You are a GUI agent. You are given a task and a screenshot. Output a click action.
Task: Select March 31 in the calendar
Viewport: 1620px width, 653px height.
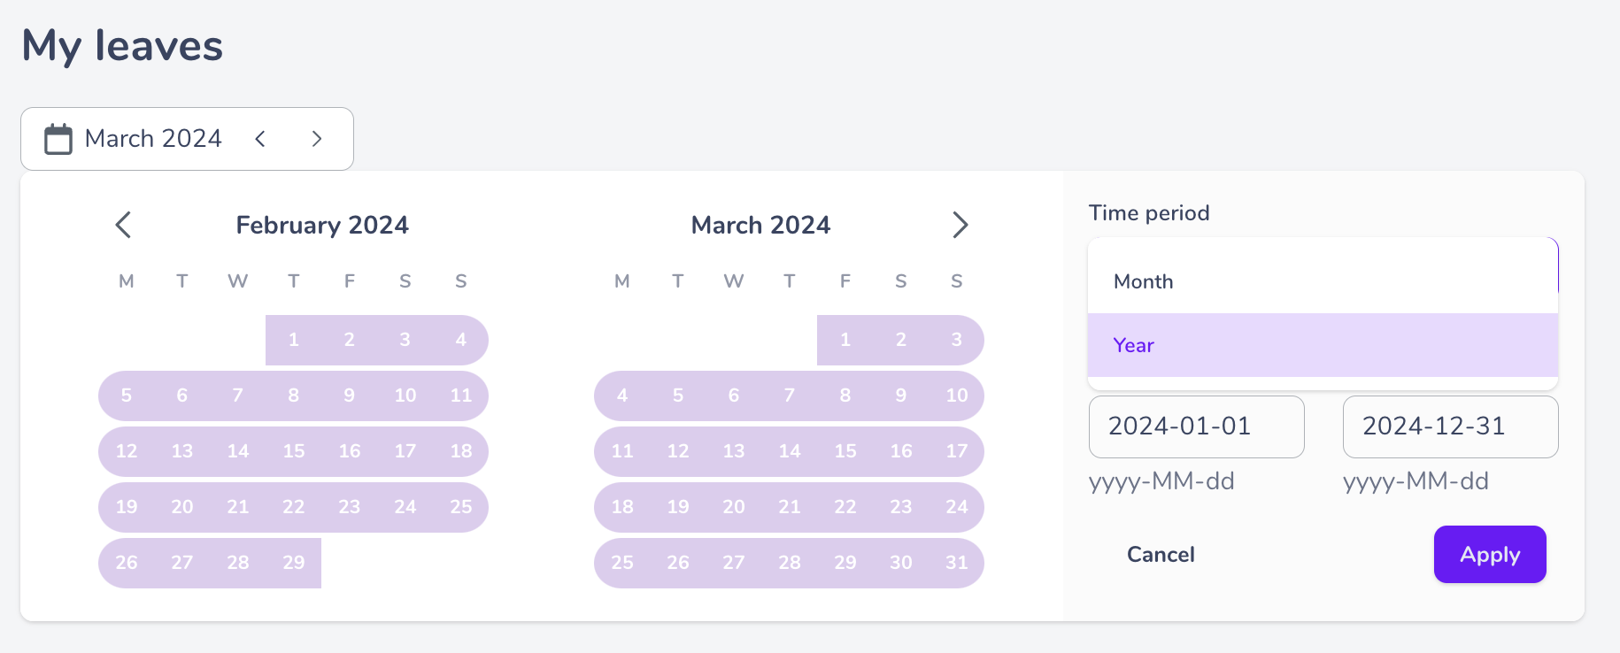click(x=957, y=563)
